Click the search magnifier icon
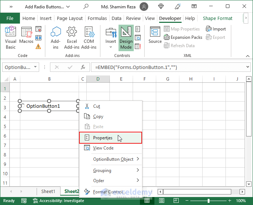This screenshot has height=205, width=253. (86, 7)
